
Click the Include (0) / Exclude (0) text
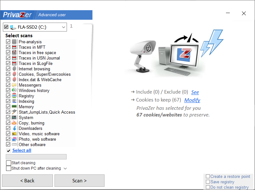tap(162, 92)
